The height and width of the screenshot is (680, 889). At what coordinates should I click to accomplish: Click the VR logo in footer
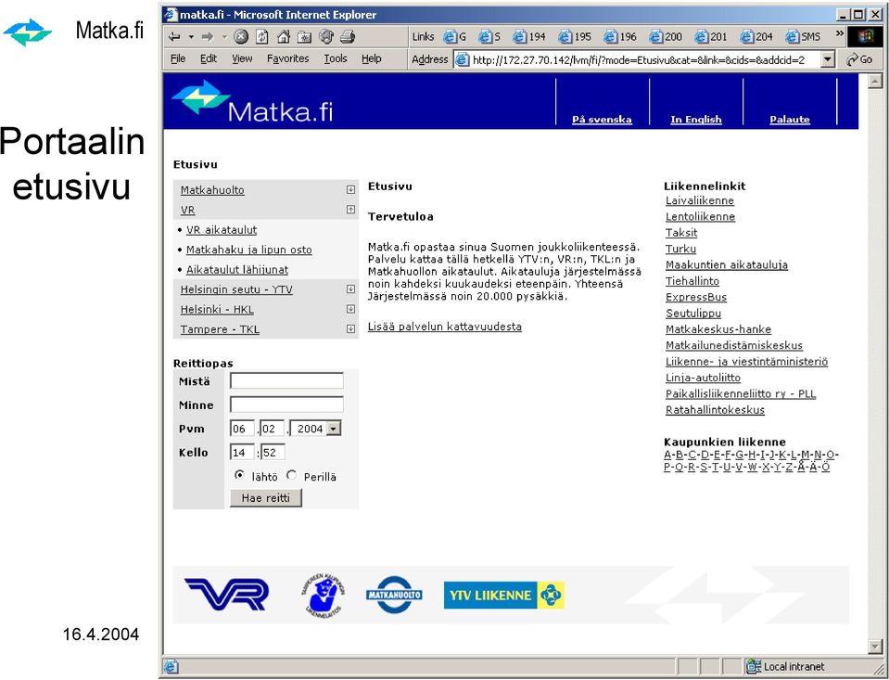(226, 595)
